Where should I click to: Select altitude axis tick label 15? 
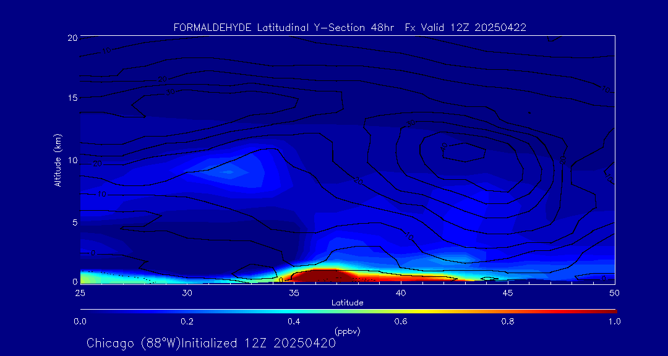[72, 98]
